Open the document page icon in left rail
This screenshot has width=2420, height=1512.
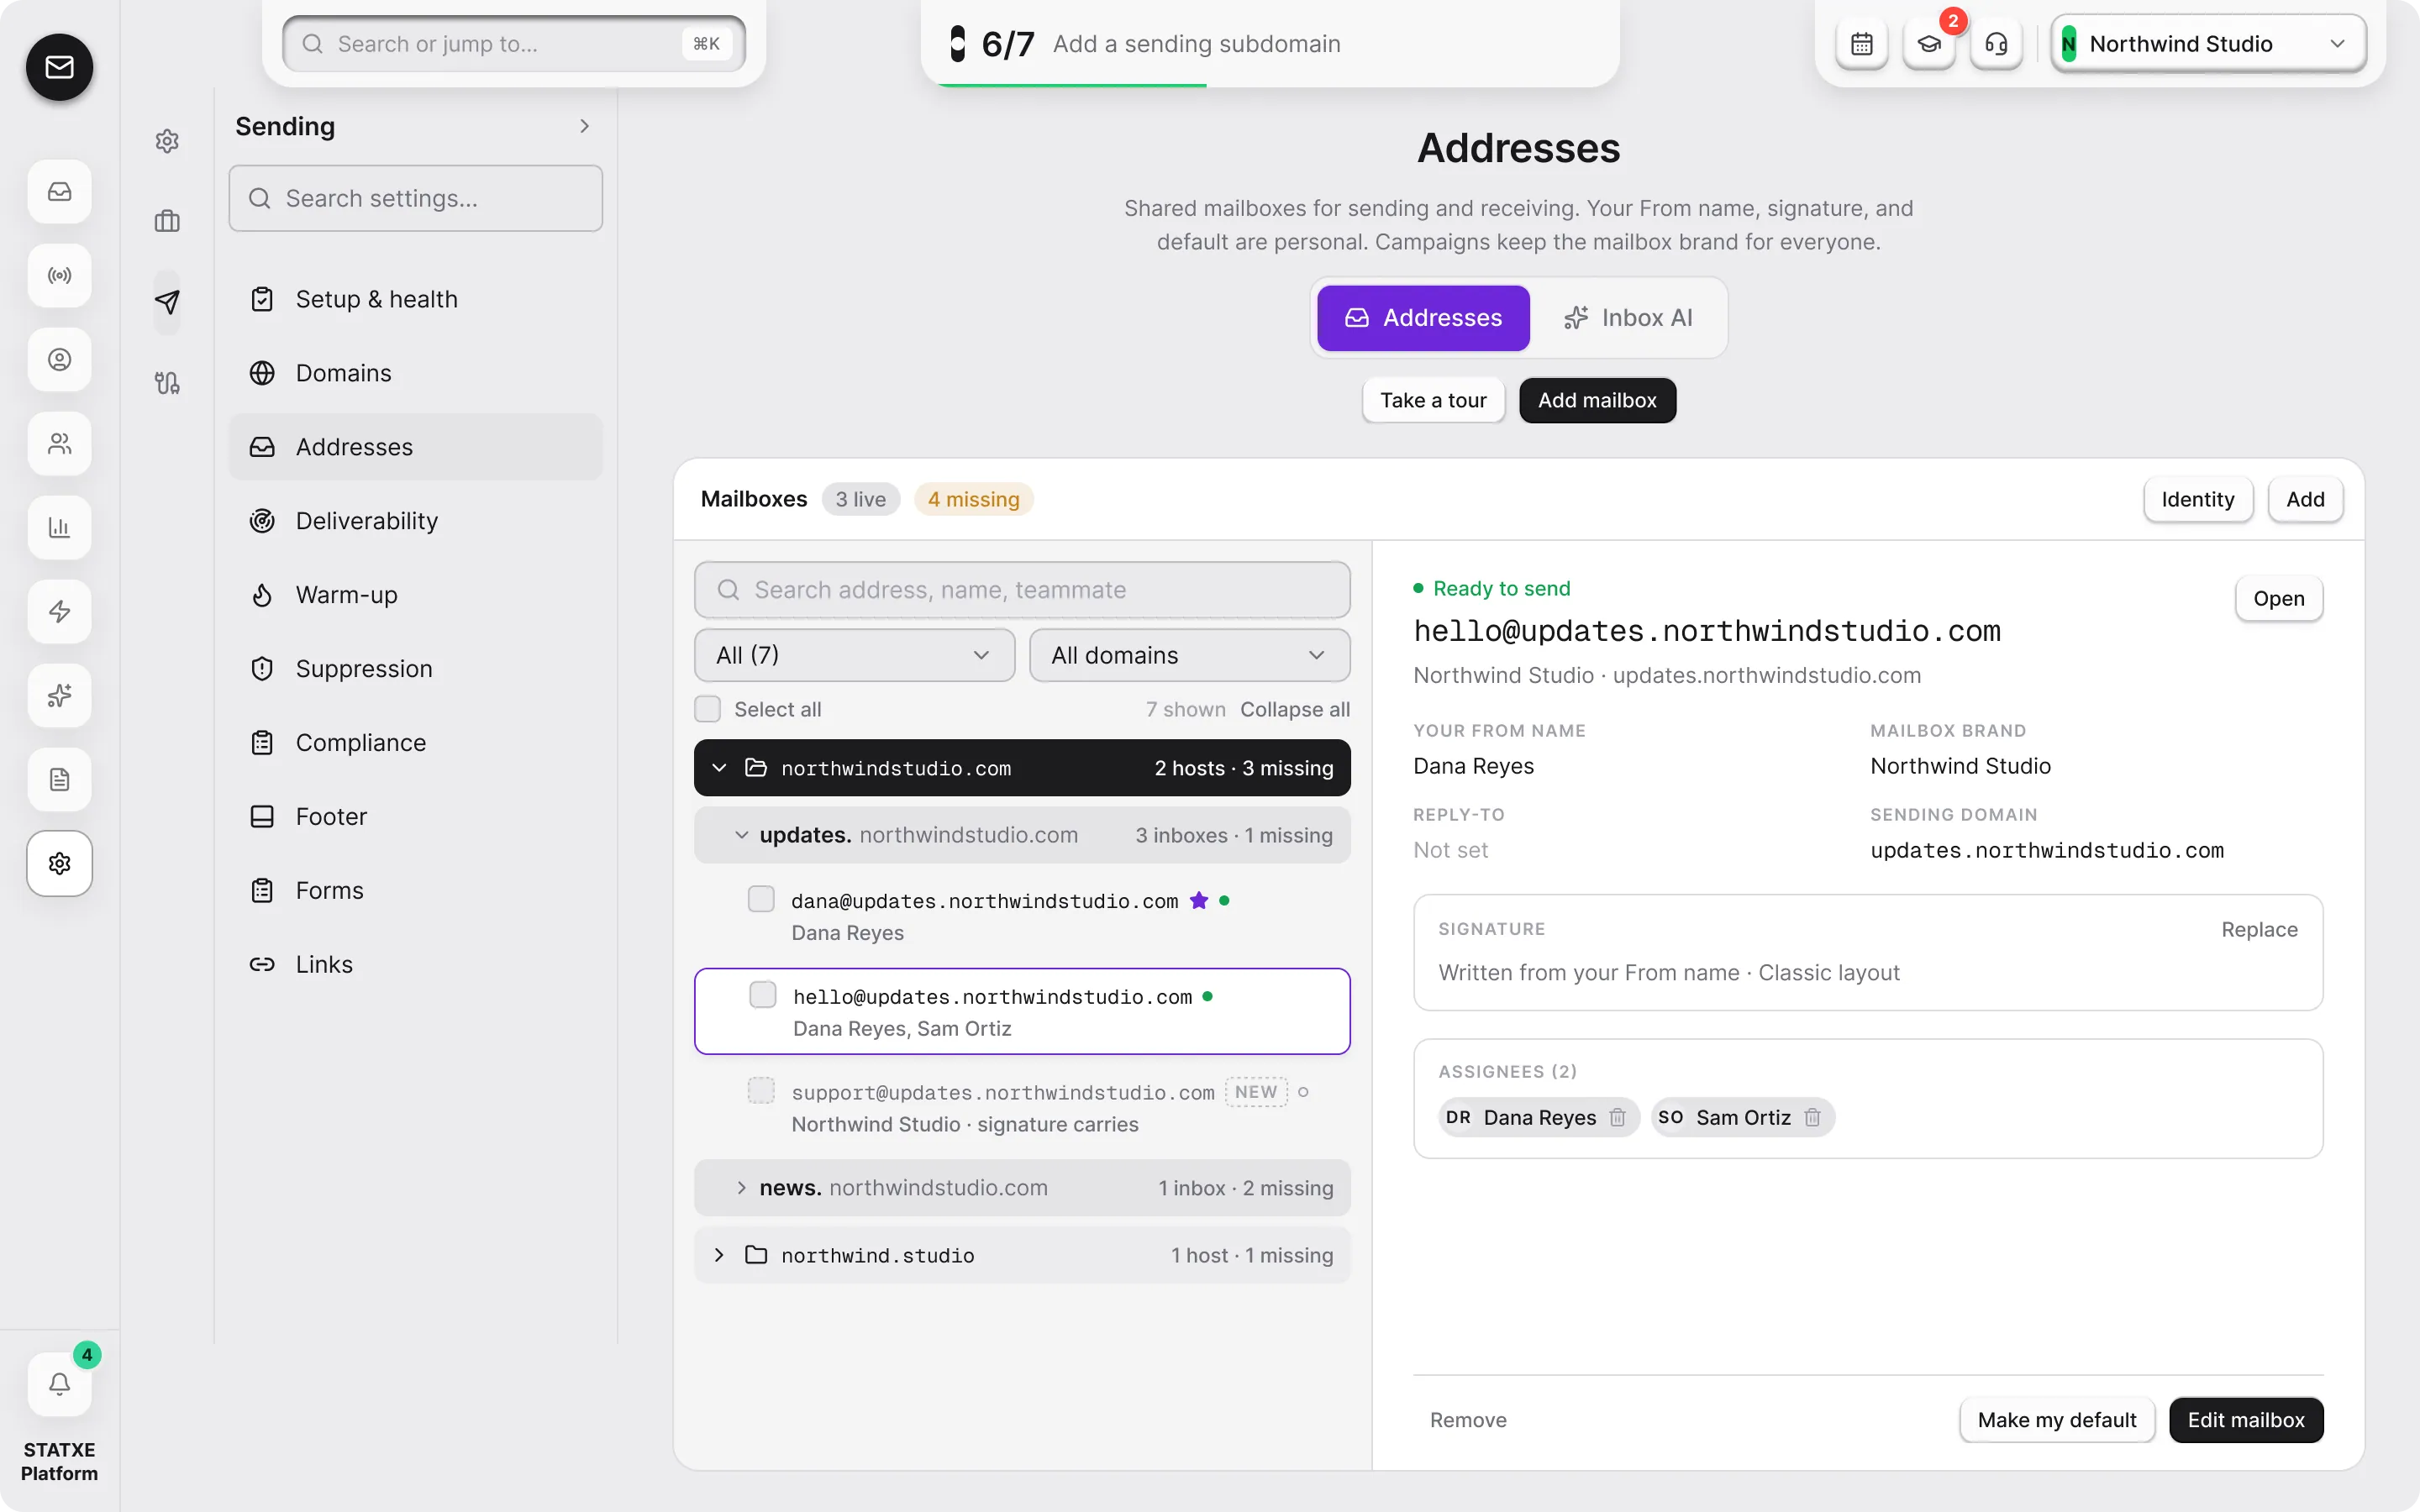click(x=59, y=779)
